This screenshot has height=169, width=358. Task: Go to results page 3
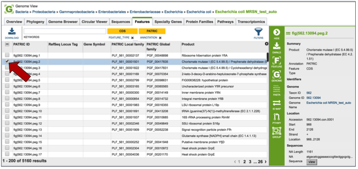(250, 162)
